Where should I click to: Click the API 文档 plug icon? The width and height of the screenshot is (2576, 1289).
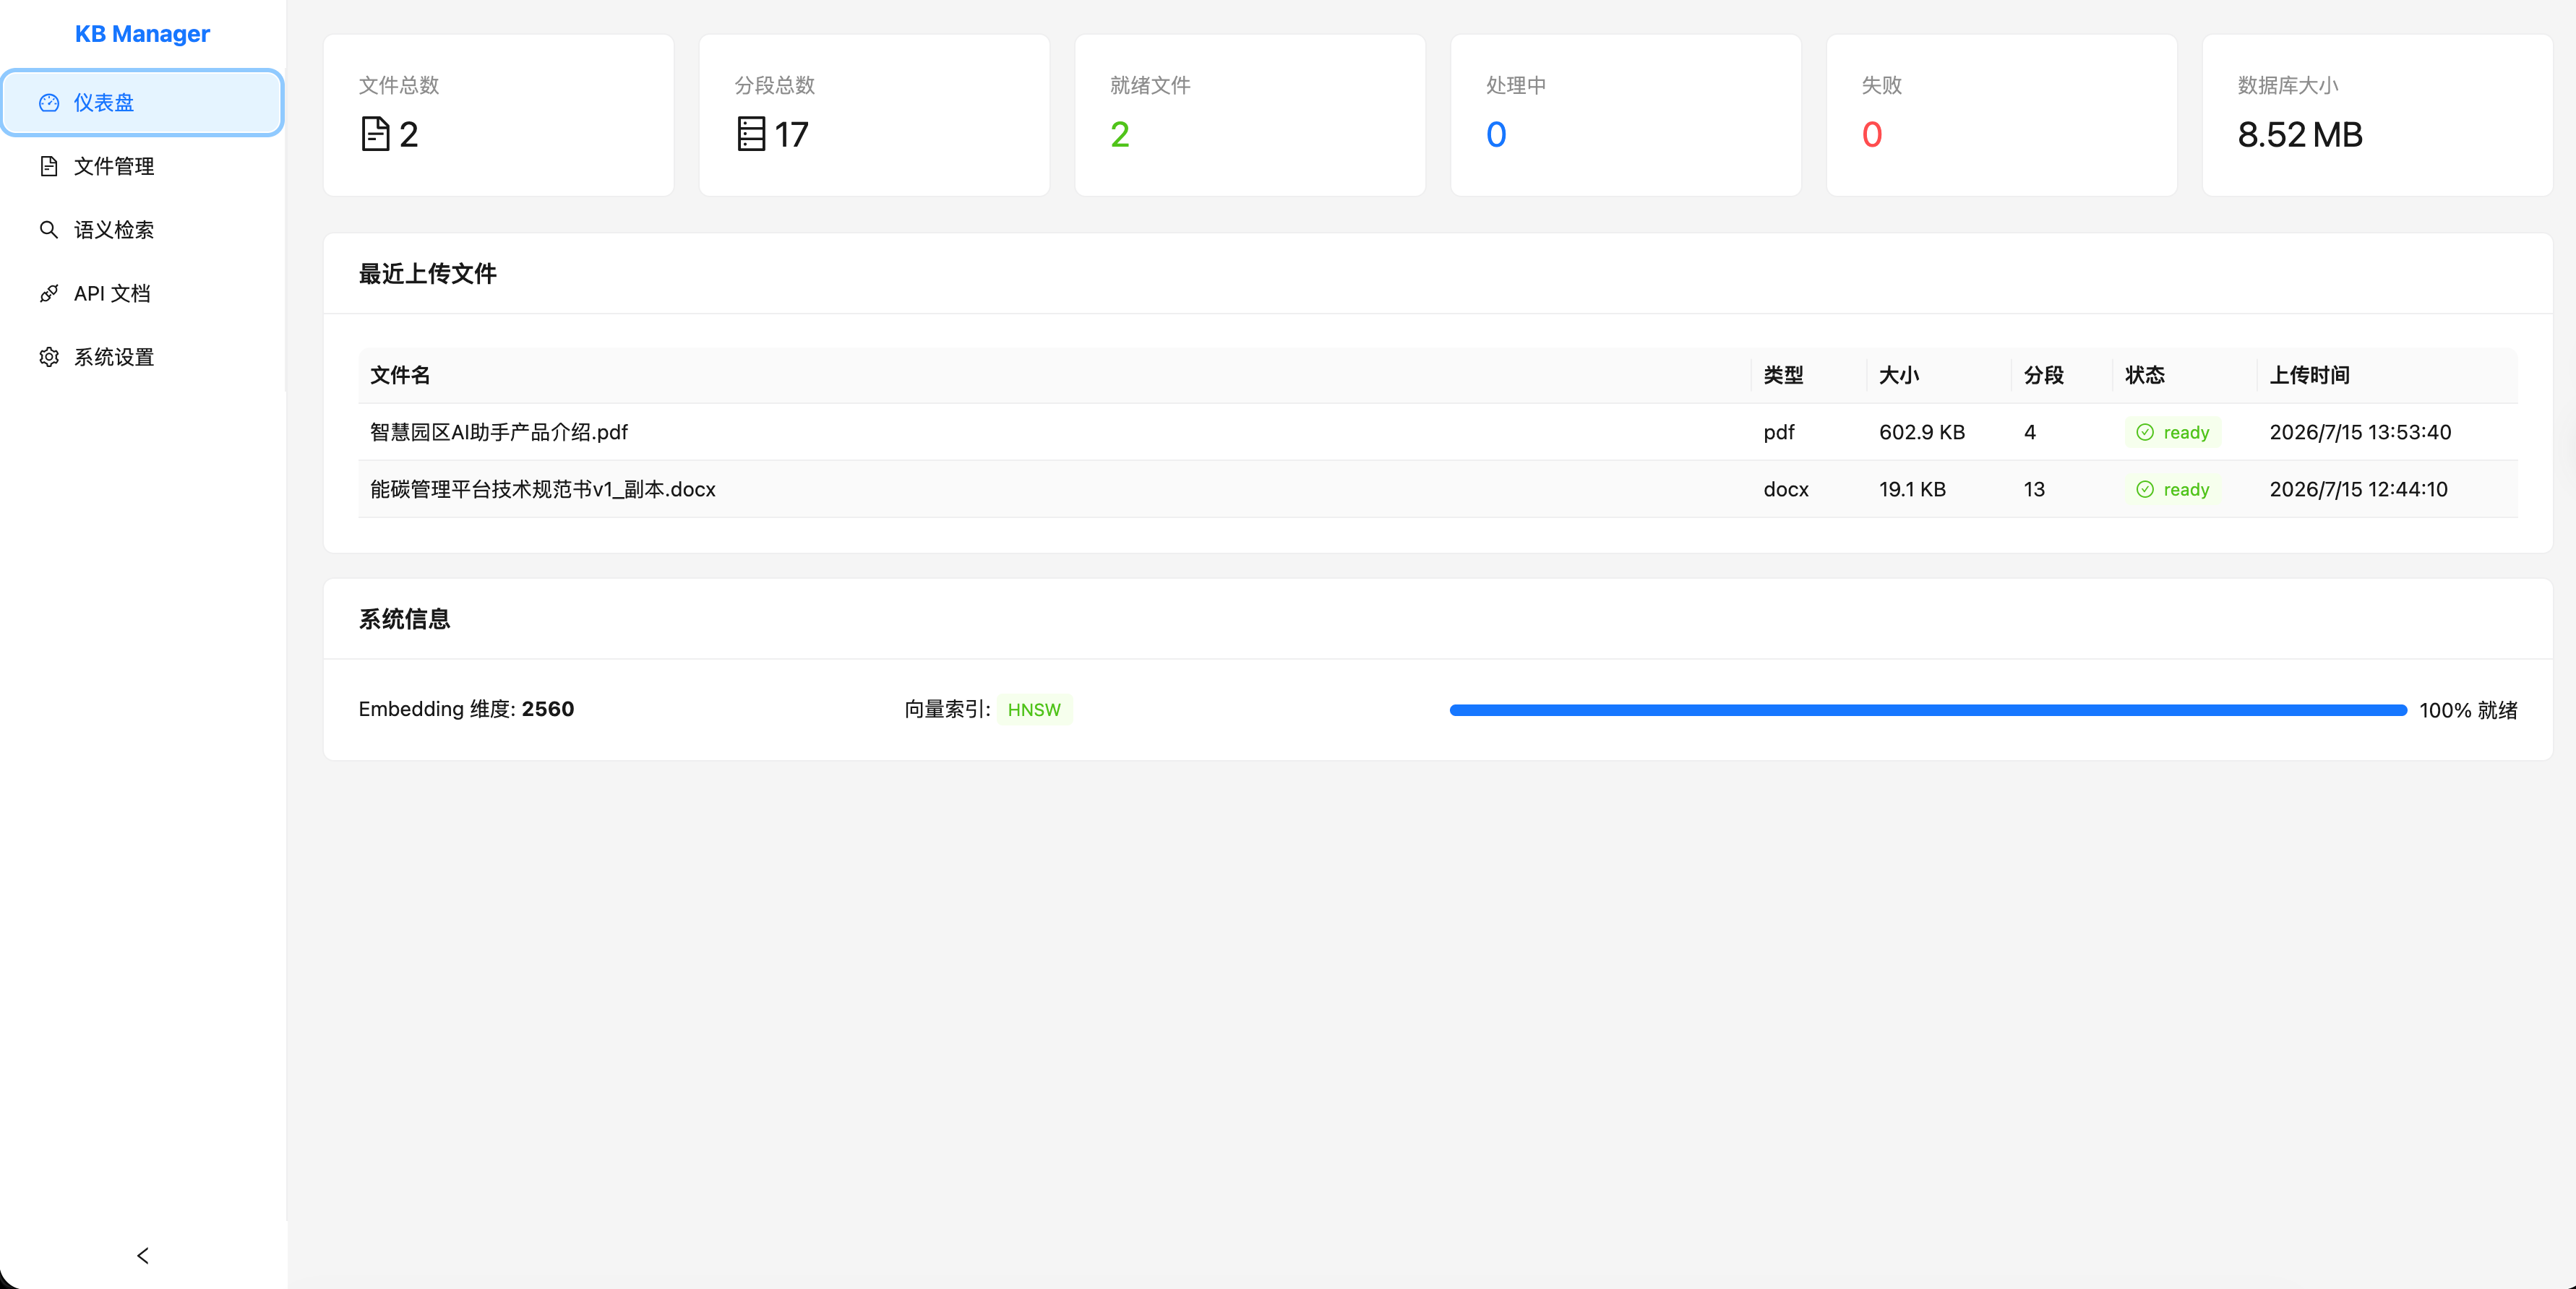tap(49, 293)
